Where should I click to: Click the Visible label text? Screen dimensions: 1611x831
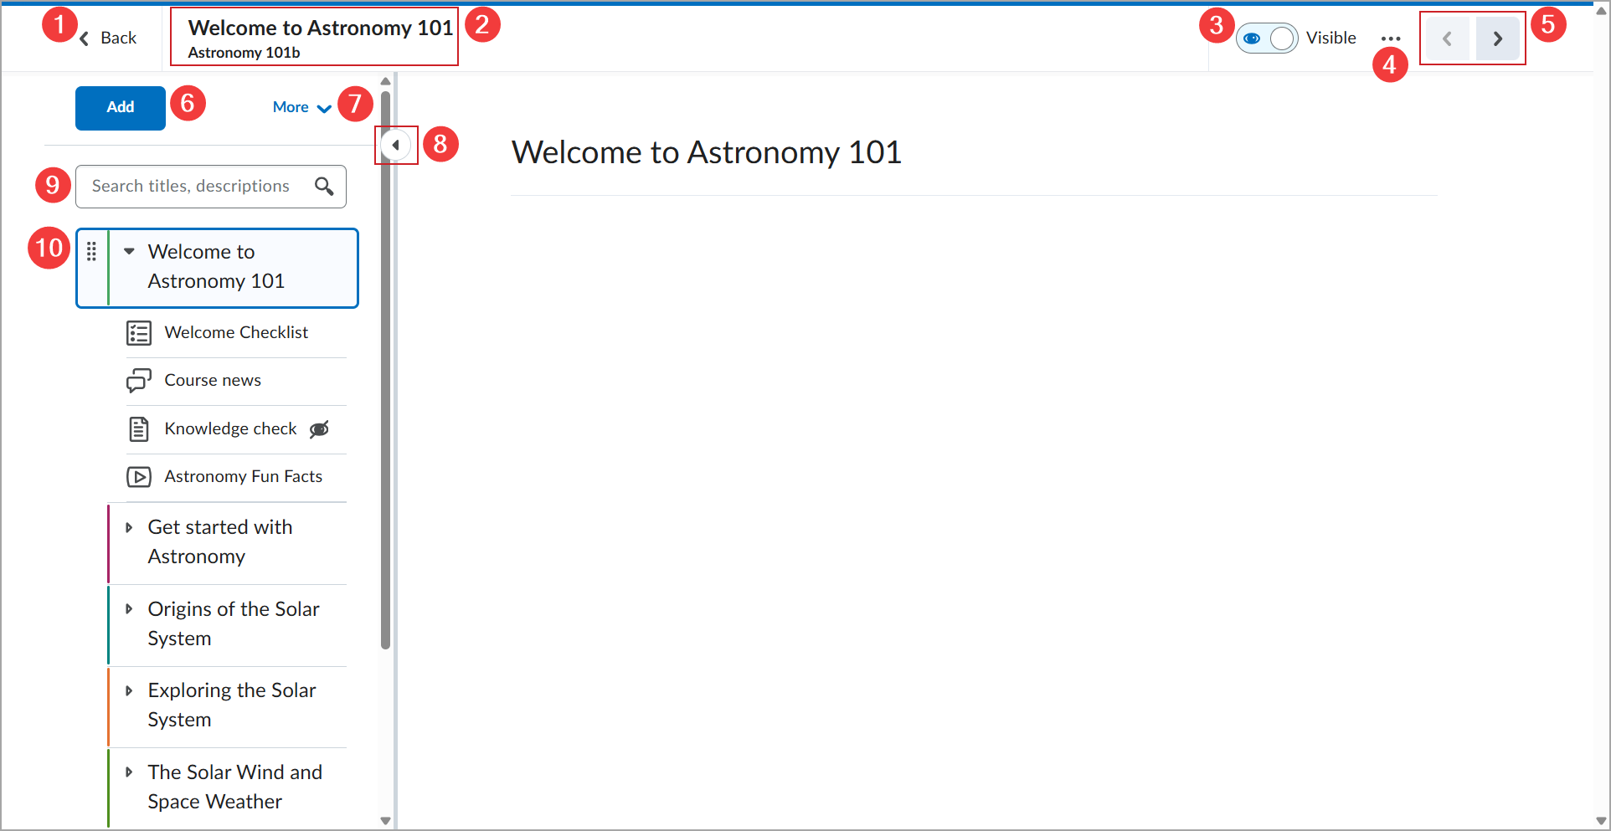click(x=1331, y=38)
